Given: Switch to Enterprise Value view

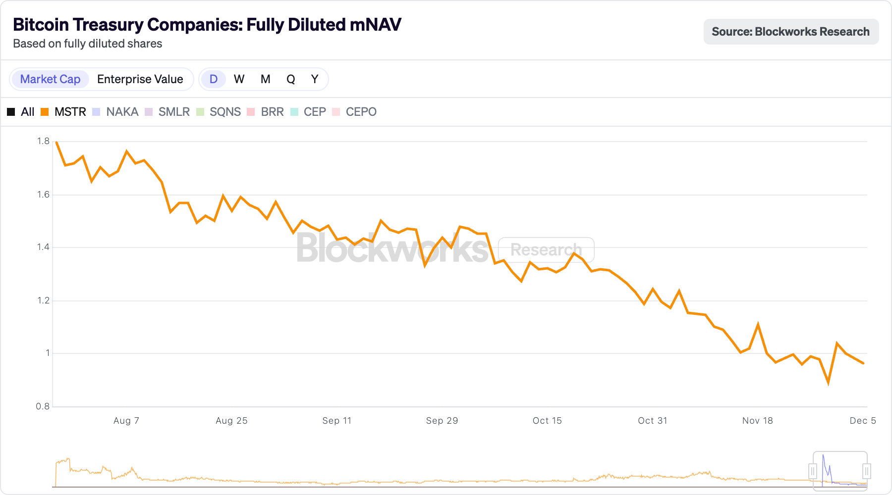Looking at the screenshot, I should [x=140, y=79].
